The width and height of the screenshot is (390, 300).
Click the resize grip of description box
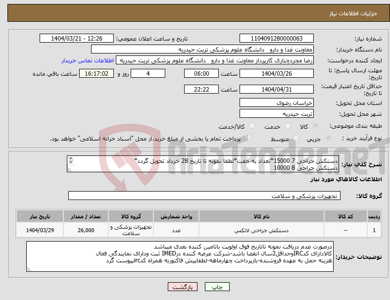(69, 169)
